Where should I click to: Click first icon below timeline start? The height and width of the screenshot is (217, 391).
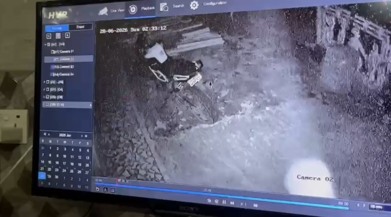pyautogui.click(x=97, y=190)
